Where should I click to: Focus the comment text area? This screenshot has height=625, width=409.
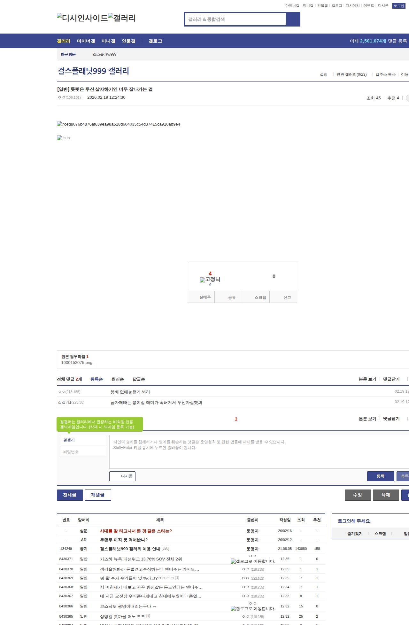click(259, 452)
